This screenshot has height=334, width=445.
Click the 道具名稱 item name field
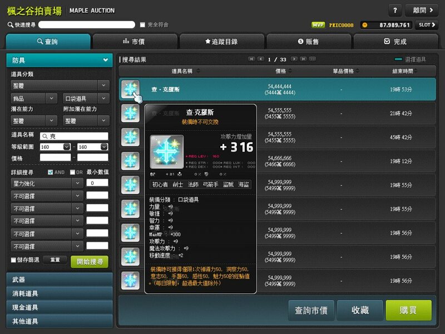click(74, 136)
